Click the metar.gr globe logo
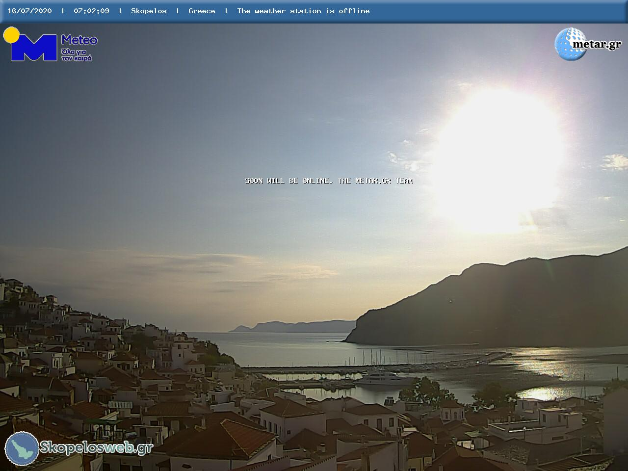The height and width of the screenshot is (471, 628). [x=588, y=44]
